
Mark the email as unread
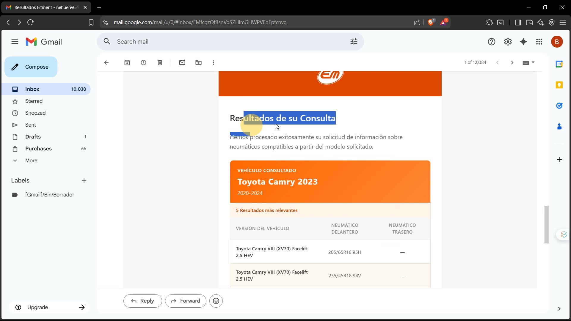[182, 62]
